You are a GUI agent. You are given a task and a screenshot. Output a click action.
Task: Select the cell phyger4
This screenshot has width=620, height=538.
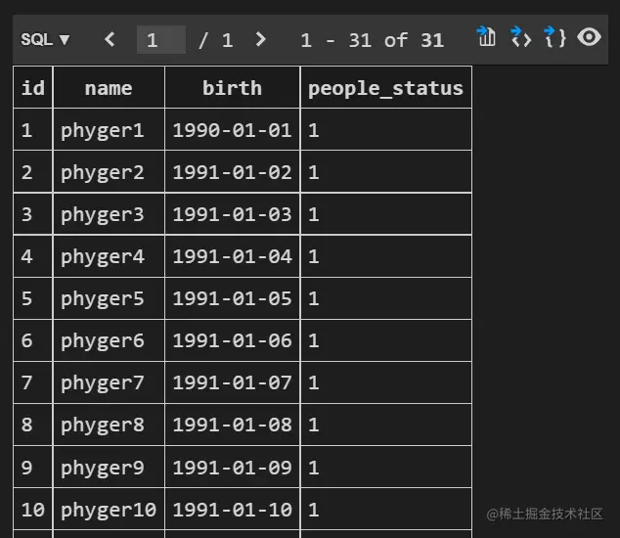pos(109,256)
